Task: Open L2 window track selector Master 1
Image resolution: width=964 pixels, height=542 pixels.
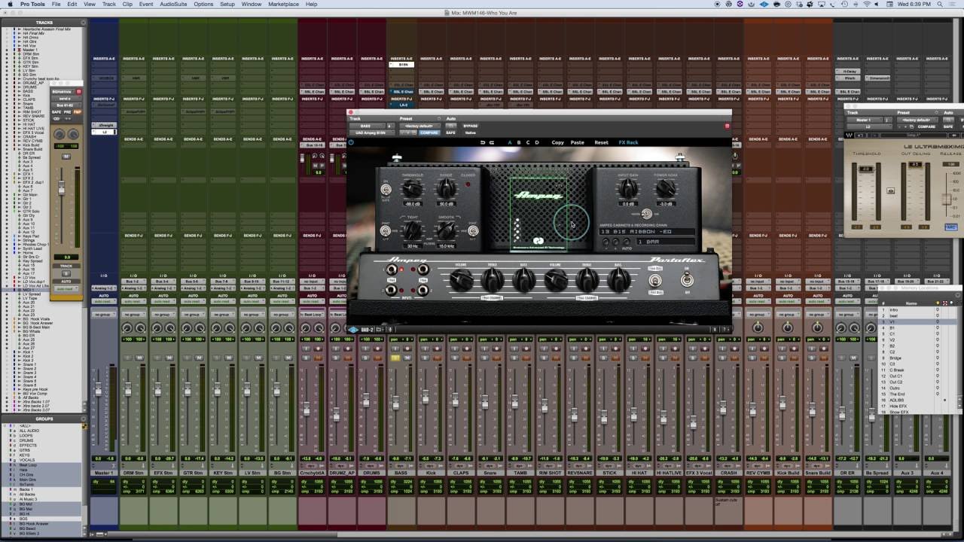Action: [863, 120]
